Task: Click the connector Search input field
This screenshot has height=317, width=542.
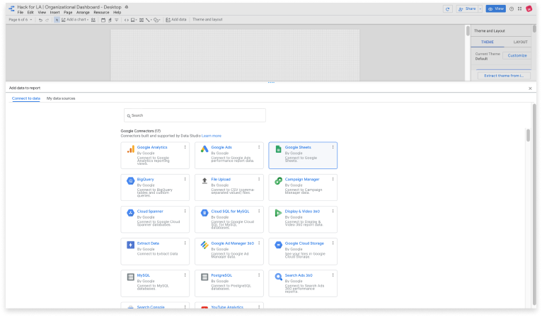Action: click(x=195, y=115)
